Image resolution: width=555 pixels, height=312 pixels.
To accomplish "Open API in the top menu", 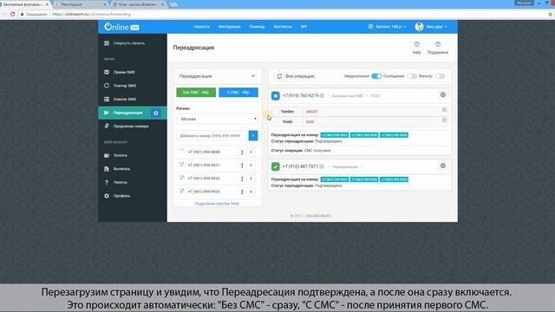I will 304,27.
